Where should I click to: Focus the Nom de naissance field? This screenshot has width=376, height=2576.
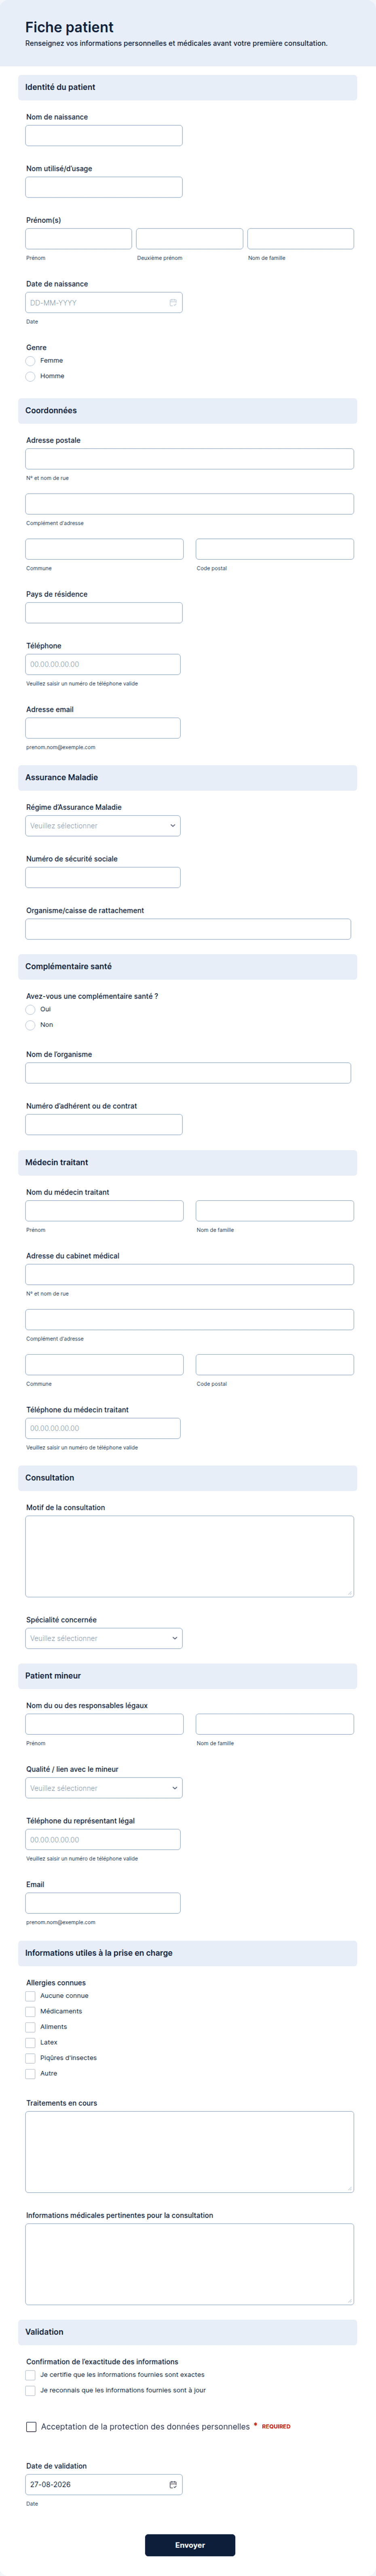pyautogui.click(x=104, y=136)
